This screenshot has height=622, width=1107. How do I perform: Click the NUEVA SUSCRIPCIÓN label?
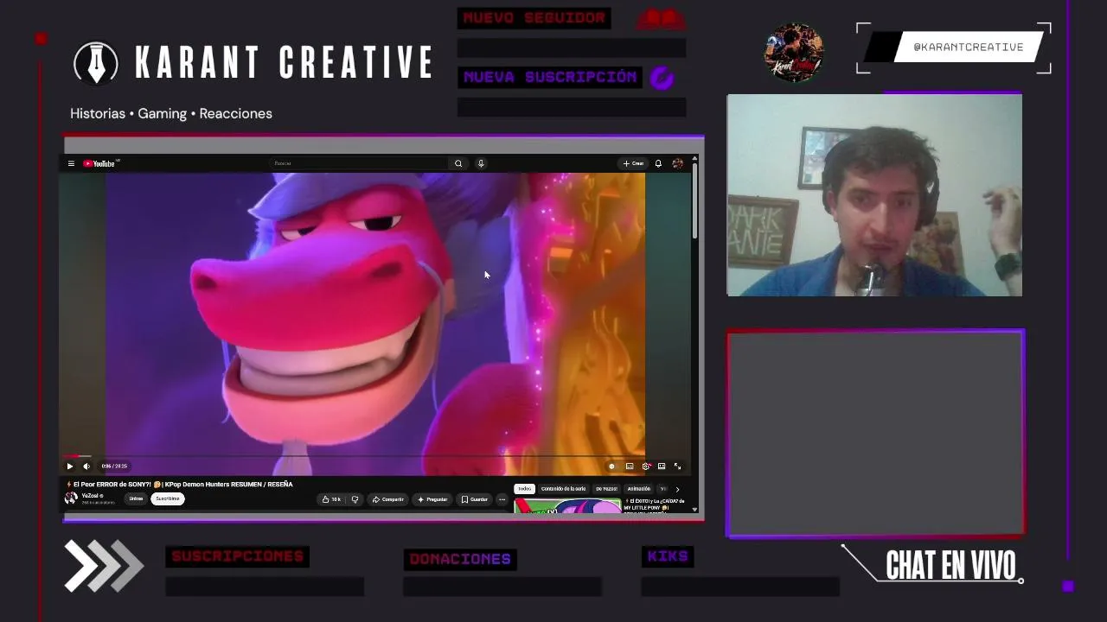550,77
